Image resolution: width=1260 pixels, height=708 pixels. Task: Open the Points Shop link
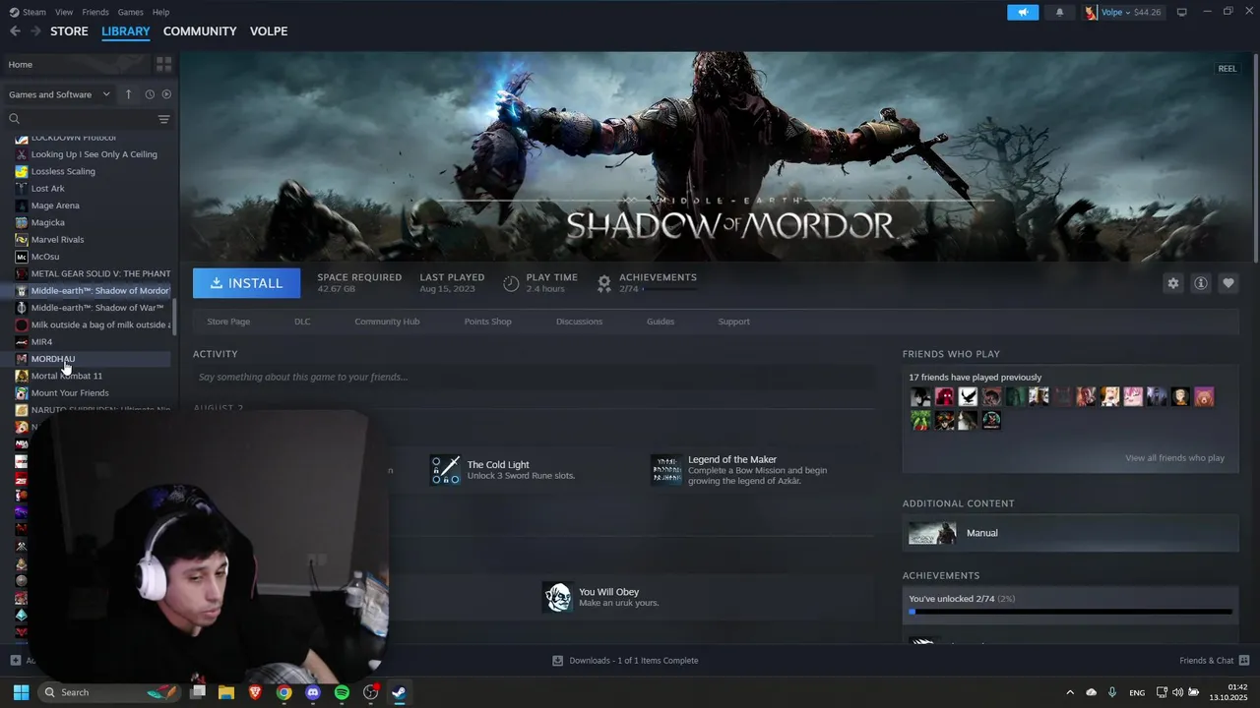(487, 322)
